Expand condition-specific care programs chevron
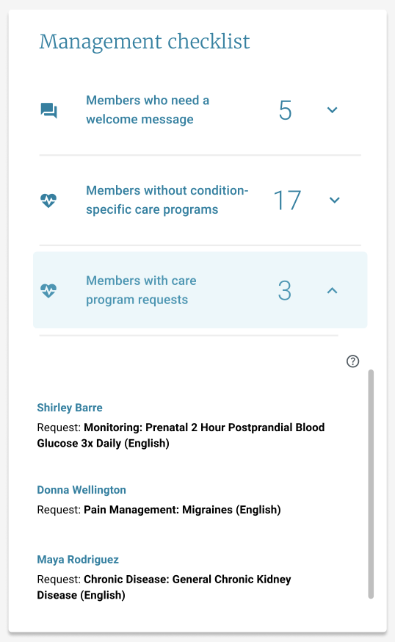This screenshot has width=395, height=642. pos(334,200)
